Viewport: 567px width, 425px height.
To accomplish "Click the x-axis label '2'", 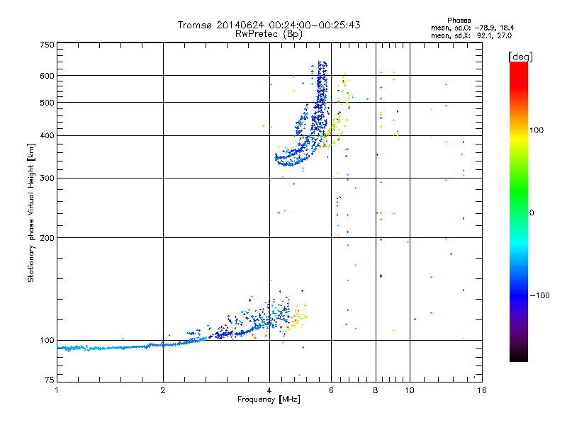I will tap(163, 390).
